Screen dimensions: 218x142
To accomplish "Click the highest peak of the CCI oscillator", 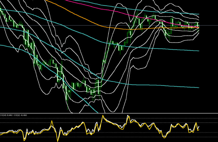I will click(103, 116).
